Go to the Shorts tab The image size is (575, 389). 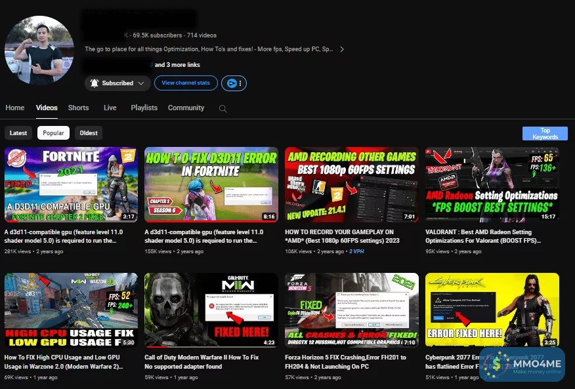pos(79,108)
